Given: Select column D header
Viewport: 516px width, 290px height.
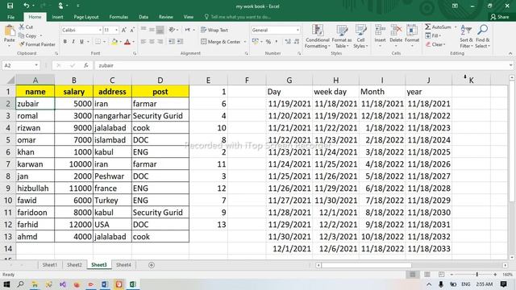Looking at the screenshot, I should [160, 80].
